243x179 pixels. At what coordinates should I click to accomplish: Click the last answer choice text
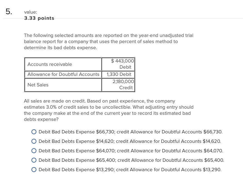[x=130, y=170]
